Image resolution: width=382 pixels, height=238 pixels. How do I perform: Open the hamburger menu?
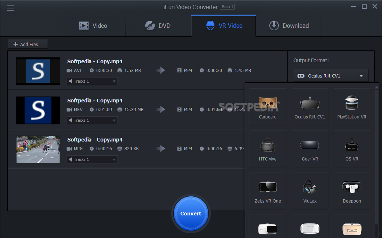[11, 8]
